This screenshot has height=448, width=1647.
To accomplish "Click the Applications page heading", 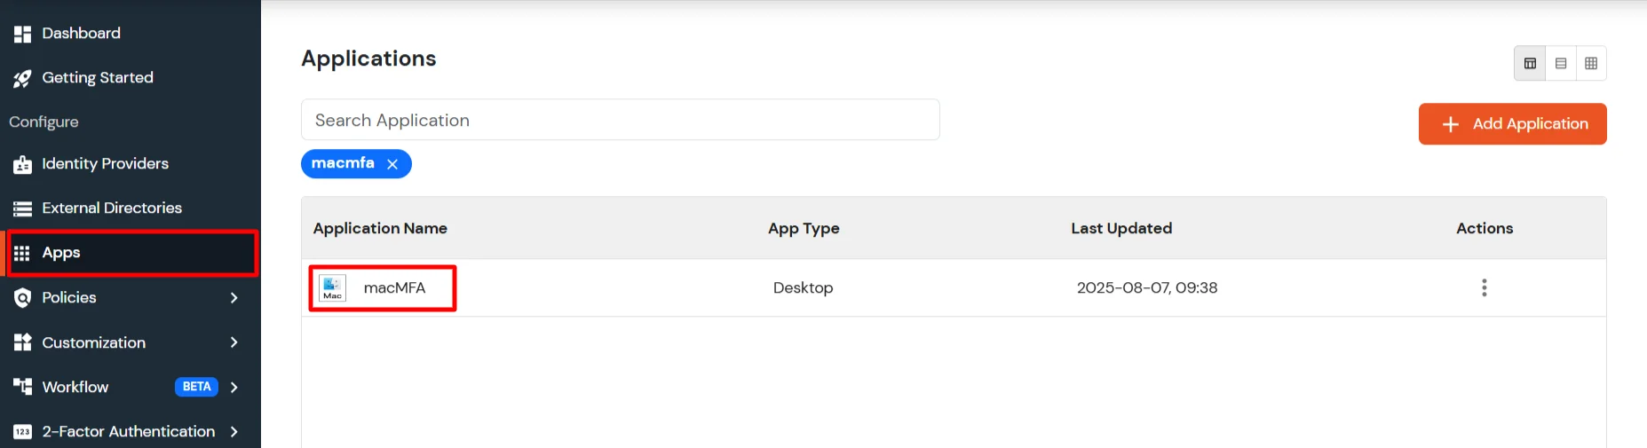I will (x=368, y=59).
